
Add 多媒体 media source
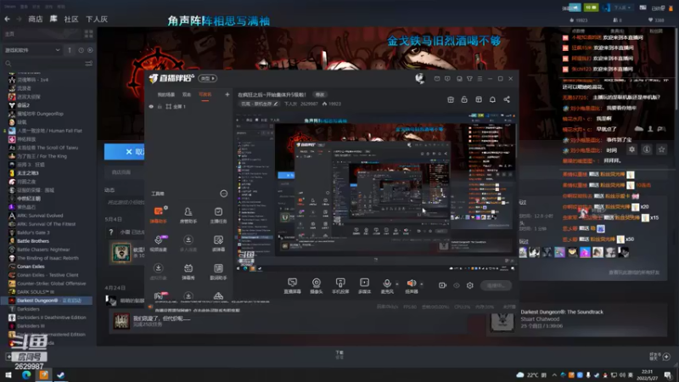coord(365,286)
